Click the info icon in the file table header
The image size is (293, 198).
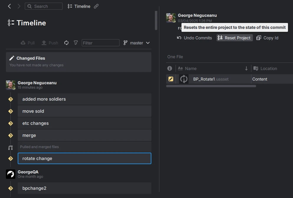170,68
